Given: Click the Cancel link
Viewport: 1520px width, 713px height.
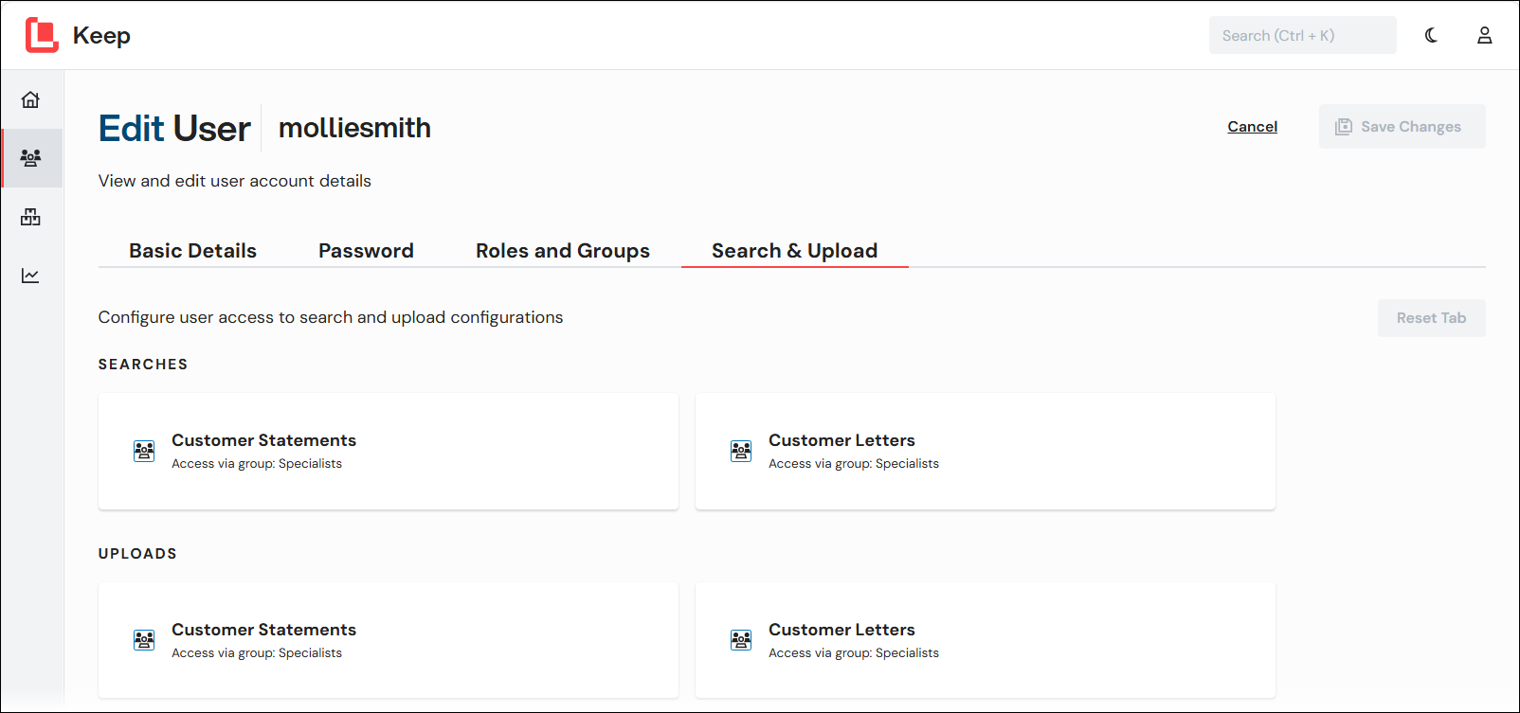Looking at the screenshot, I should tap(1252, 127).
